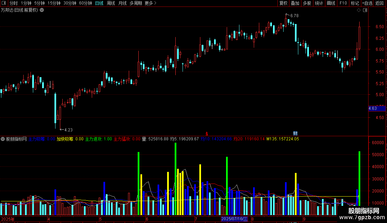387x223 pixels.
Task: Open the 股朋指标网 indicator dropdown circle
Action: (3, 139)
